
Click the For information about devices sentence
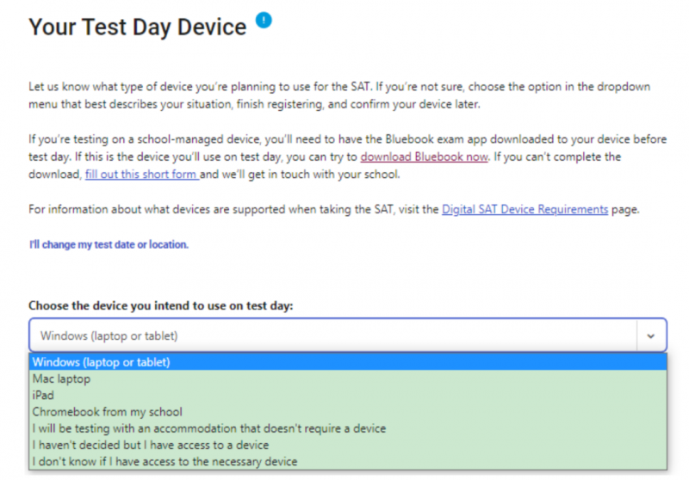(x=334, y=209)
